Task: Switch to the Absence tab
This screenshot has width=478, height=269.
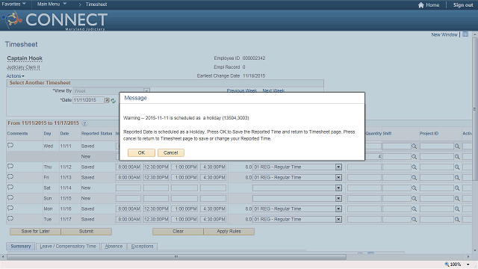Action: tap(114, 246)
